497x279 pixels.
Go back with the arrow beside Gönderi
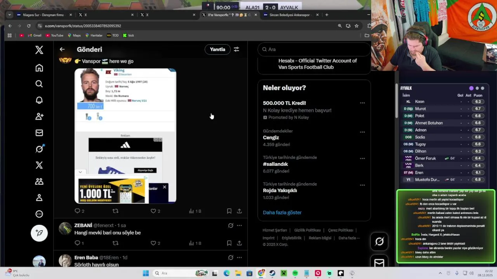pyautogui.click(x=62, y=49)
